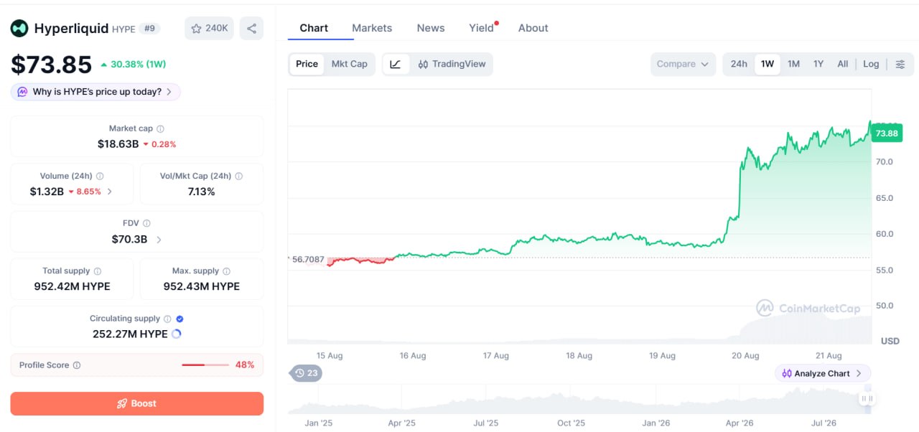Click the Total supply info icon
Viewport: 919px width, 432px height.
coord(98,271)
